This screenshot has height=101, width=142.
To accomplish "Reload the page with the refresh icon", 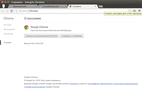I will coord(12,11).
